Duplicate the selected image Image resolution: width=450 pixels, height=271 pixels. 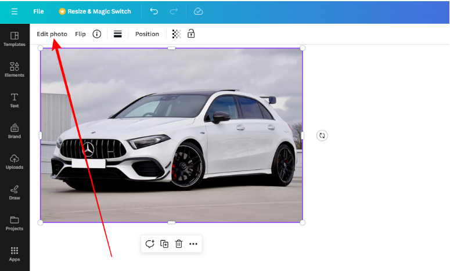164,244
